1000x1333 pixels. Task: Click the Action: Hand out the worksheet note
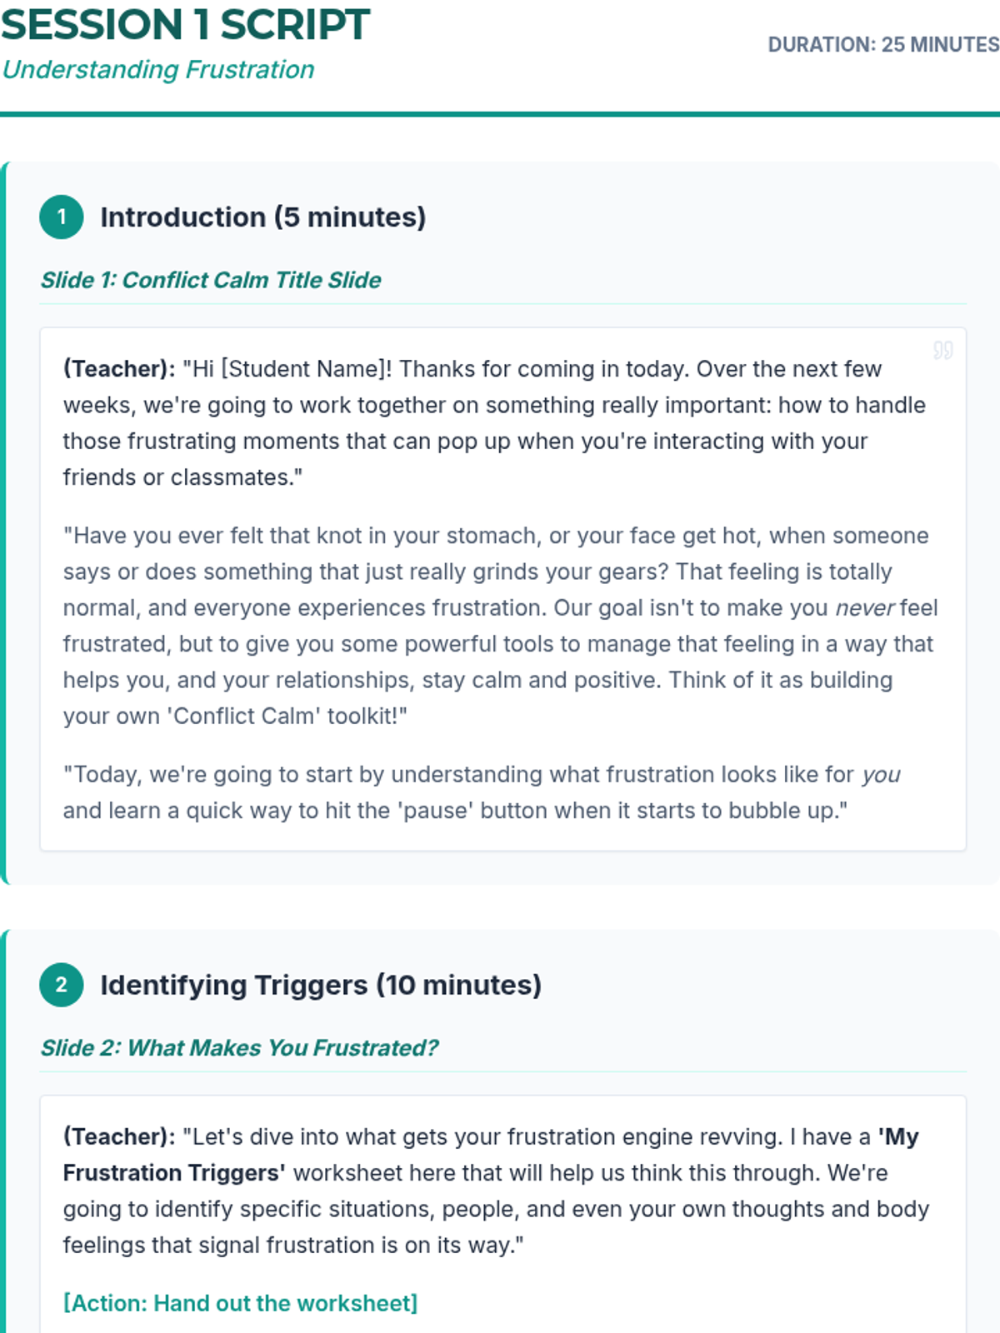240,1303
